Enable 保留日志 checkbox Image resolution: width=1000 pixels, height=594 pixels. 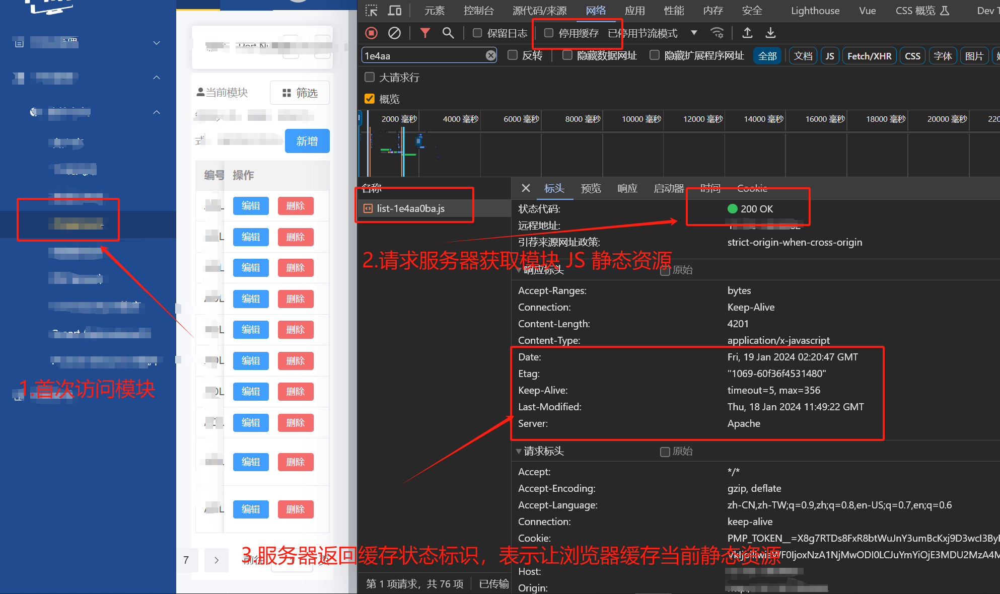pyautogui.click(x=477, y=33)
